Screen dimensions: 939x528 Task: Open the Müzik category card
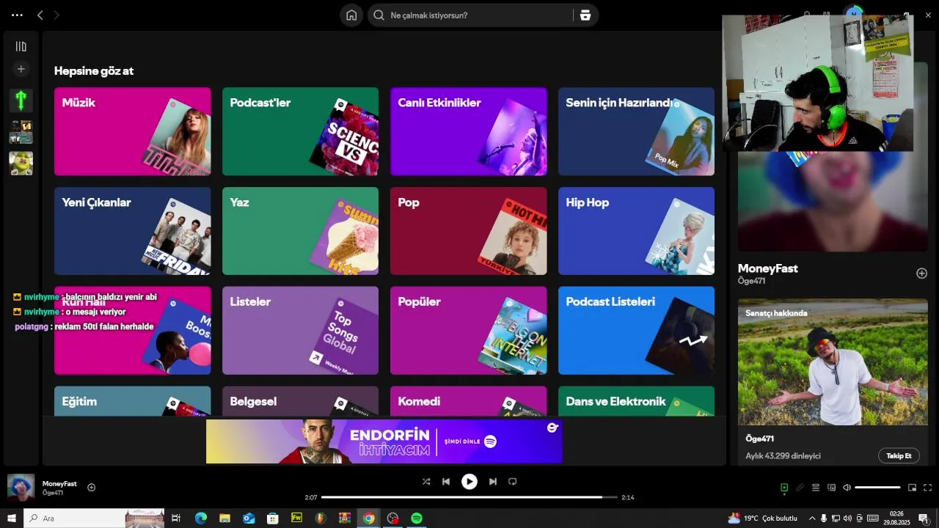(133, 131)
